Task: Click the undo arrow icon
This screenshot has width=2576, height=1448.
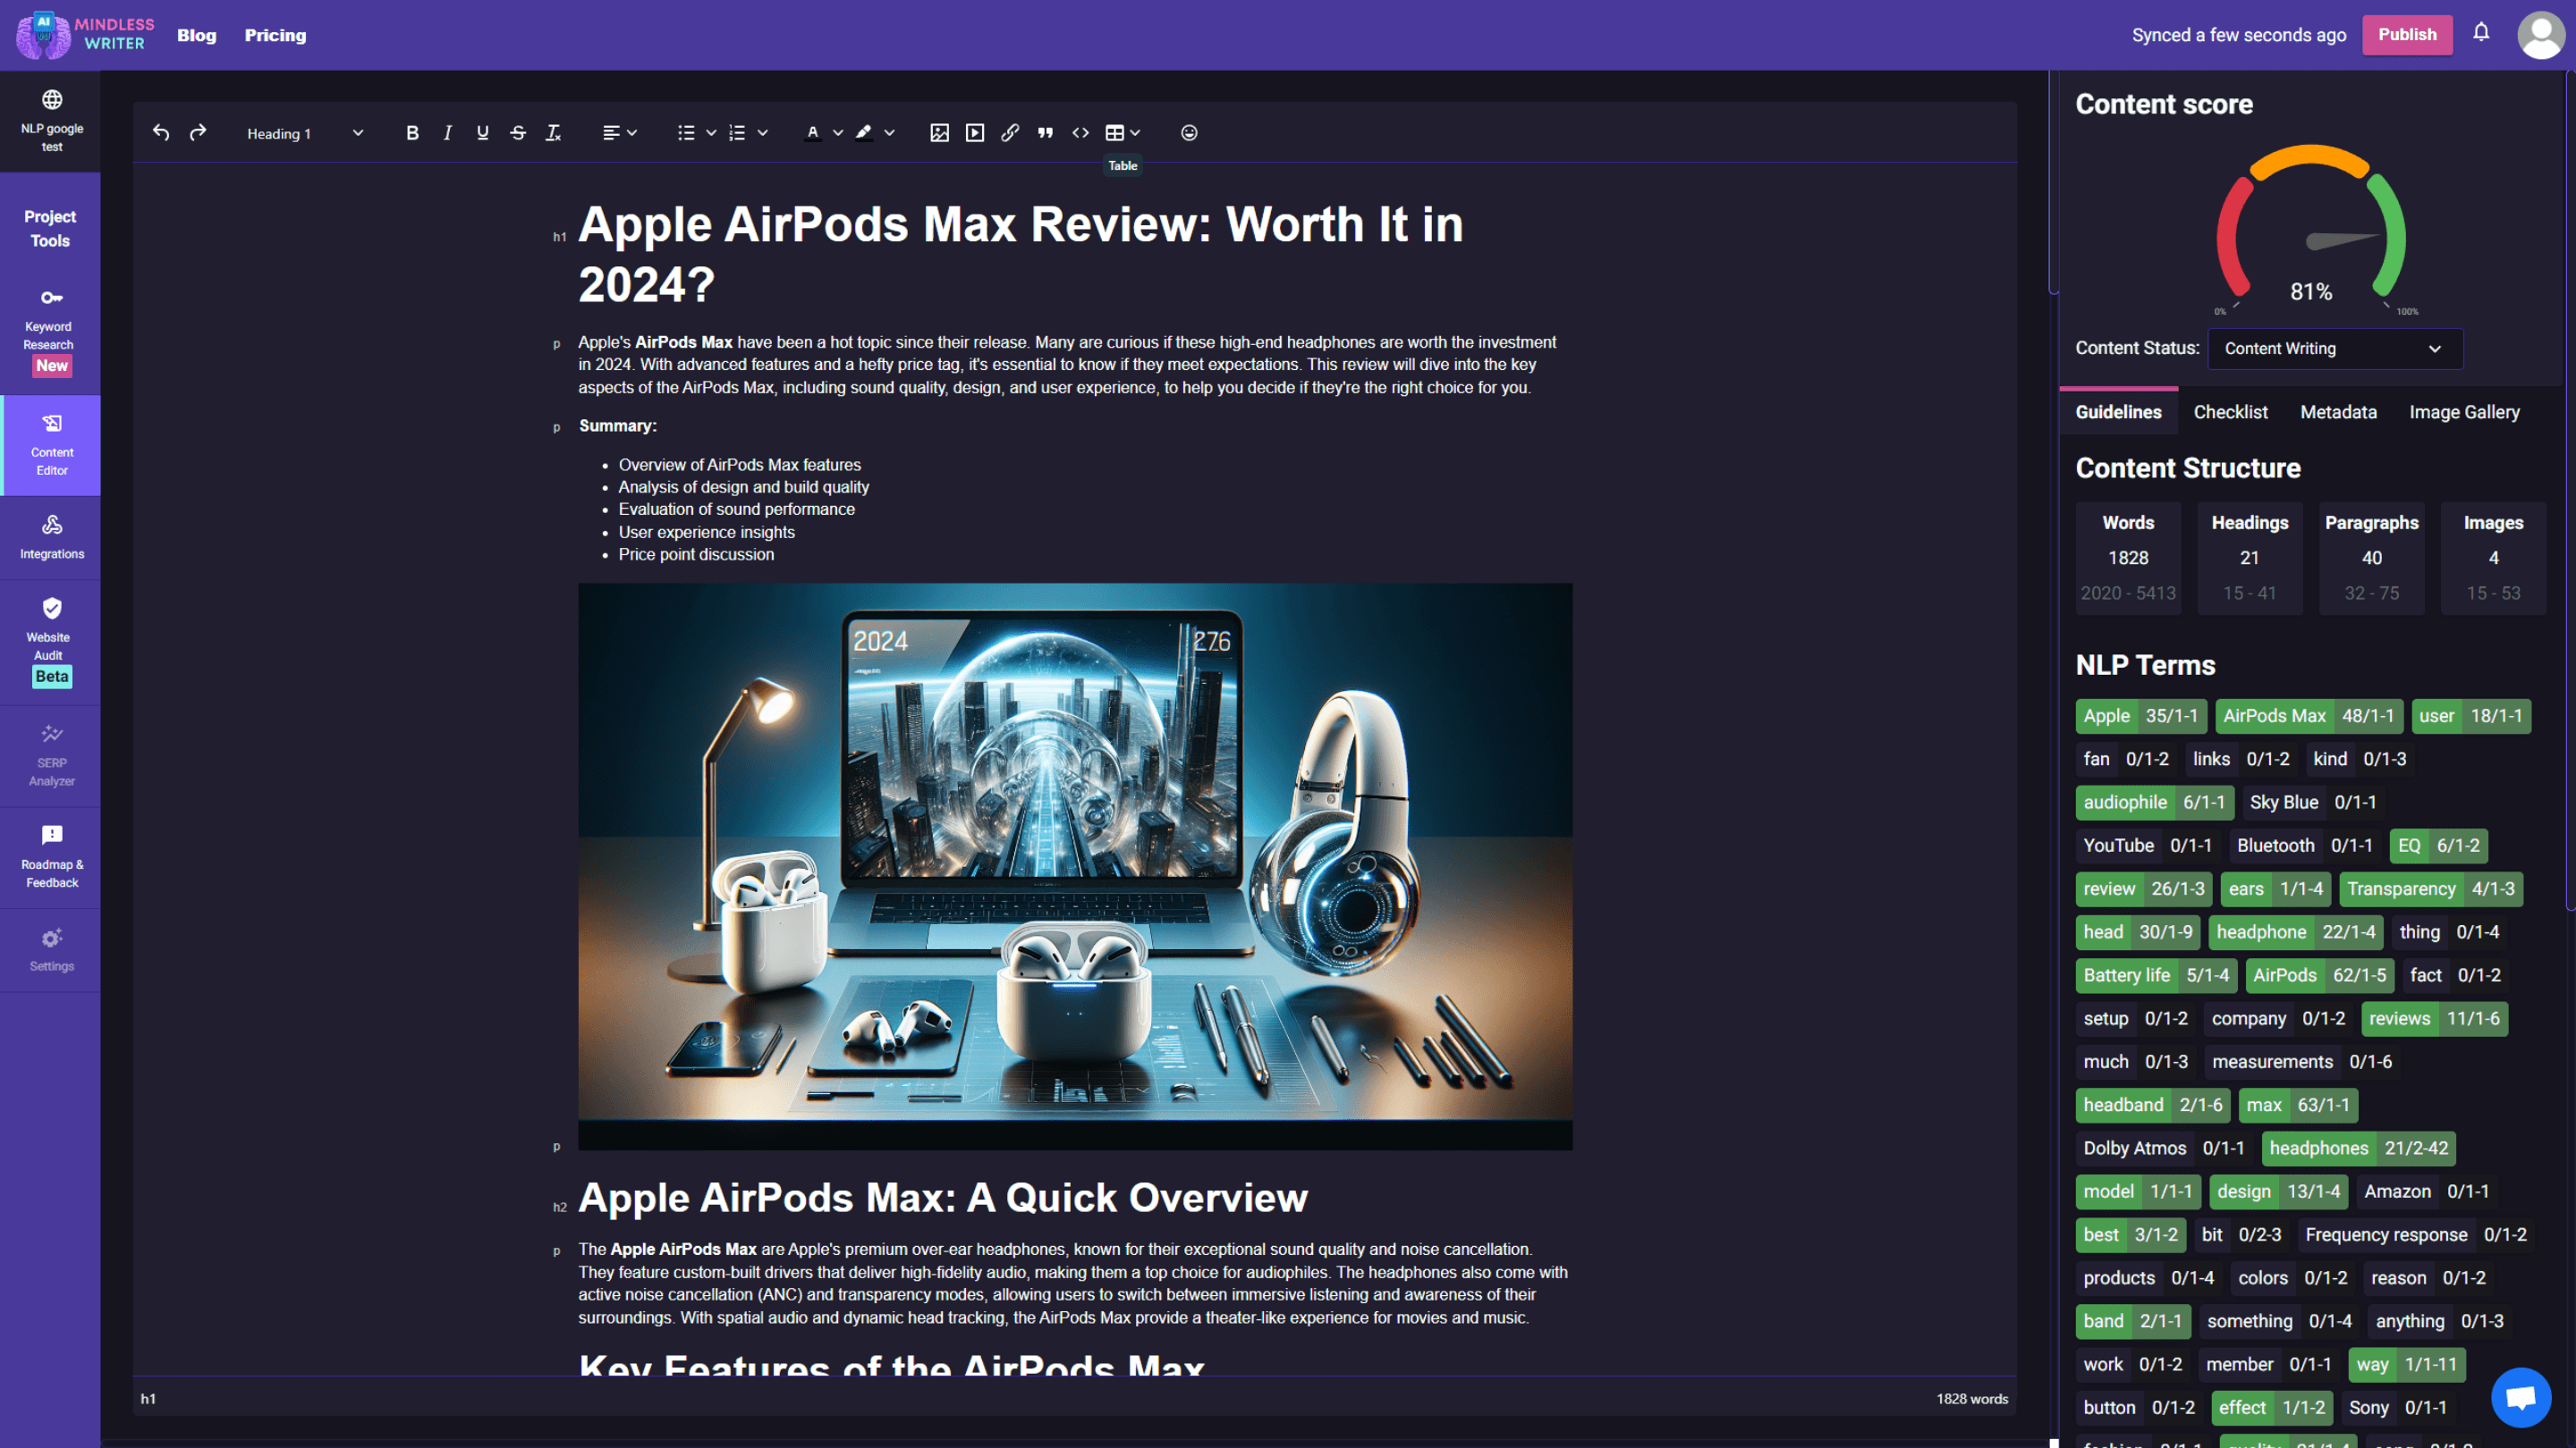Action: pyautogui.click(x=161, y=133)
